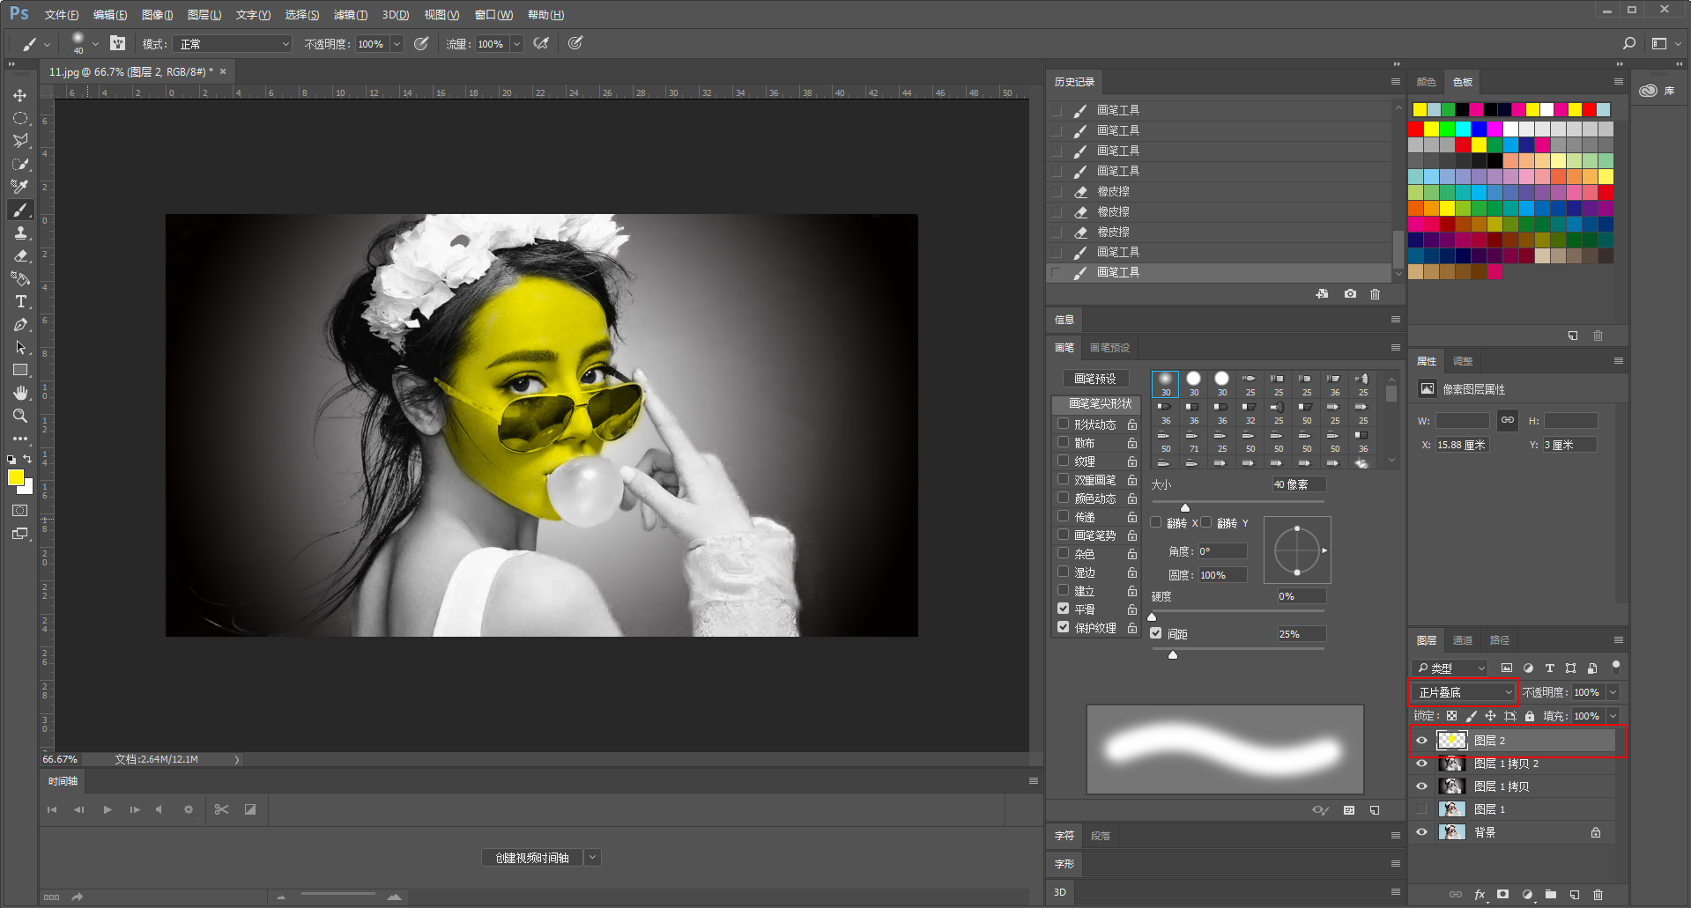Select the Move tool

19,95
